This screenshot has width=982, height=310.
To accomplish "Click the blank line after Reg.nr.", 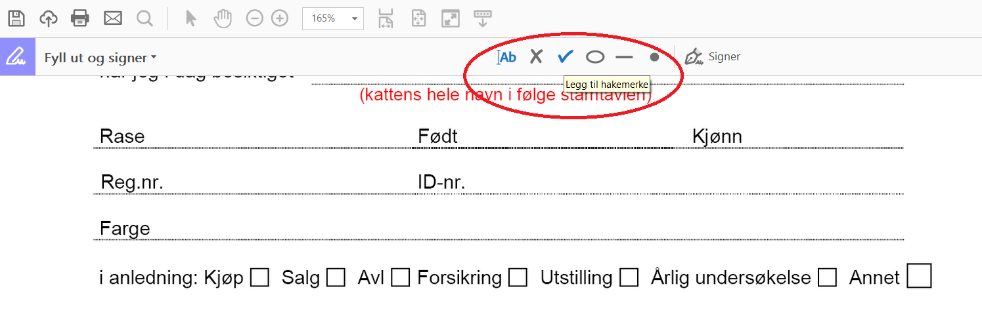I will pyautogui.click(x=289, y=184).
